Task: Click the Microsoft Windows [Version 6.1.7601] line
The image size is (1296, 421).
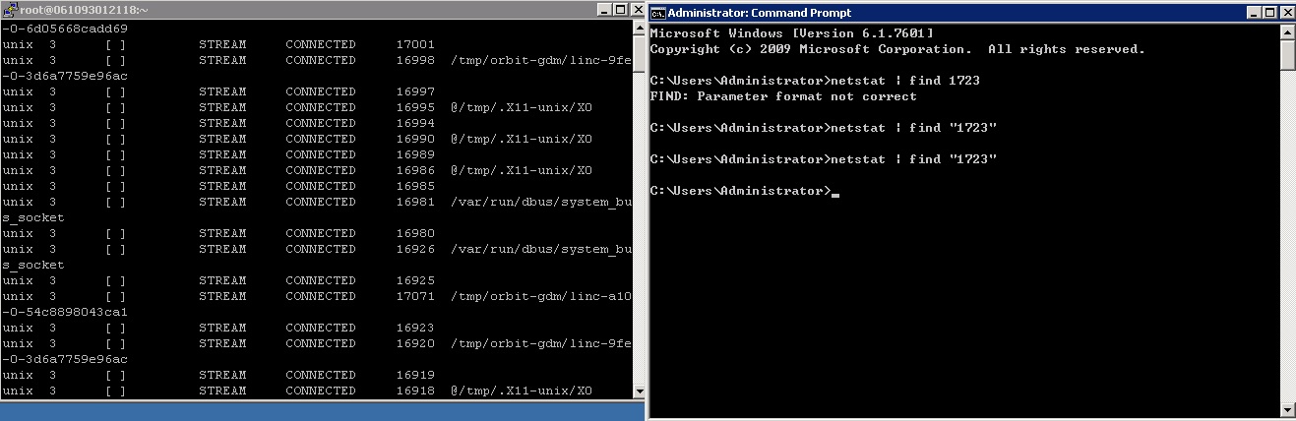Action: 792,33
